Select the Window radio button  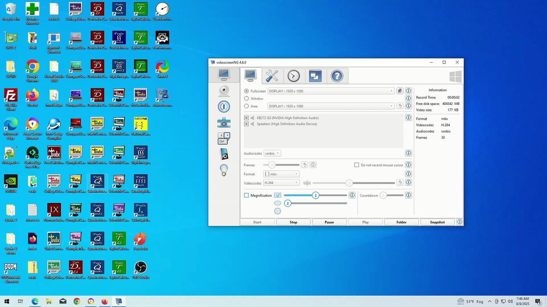(246, 98)
